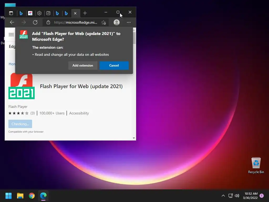The image size is (269, 202).
Task: Click Add extension in the dialog
Action: click(83, 65)
